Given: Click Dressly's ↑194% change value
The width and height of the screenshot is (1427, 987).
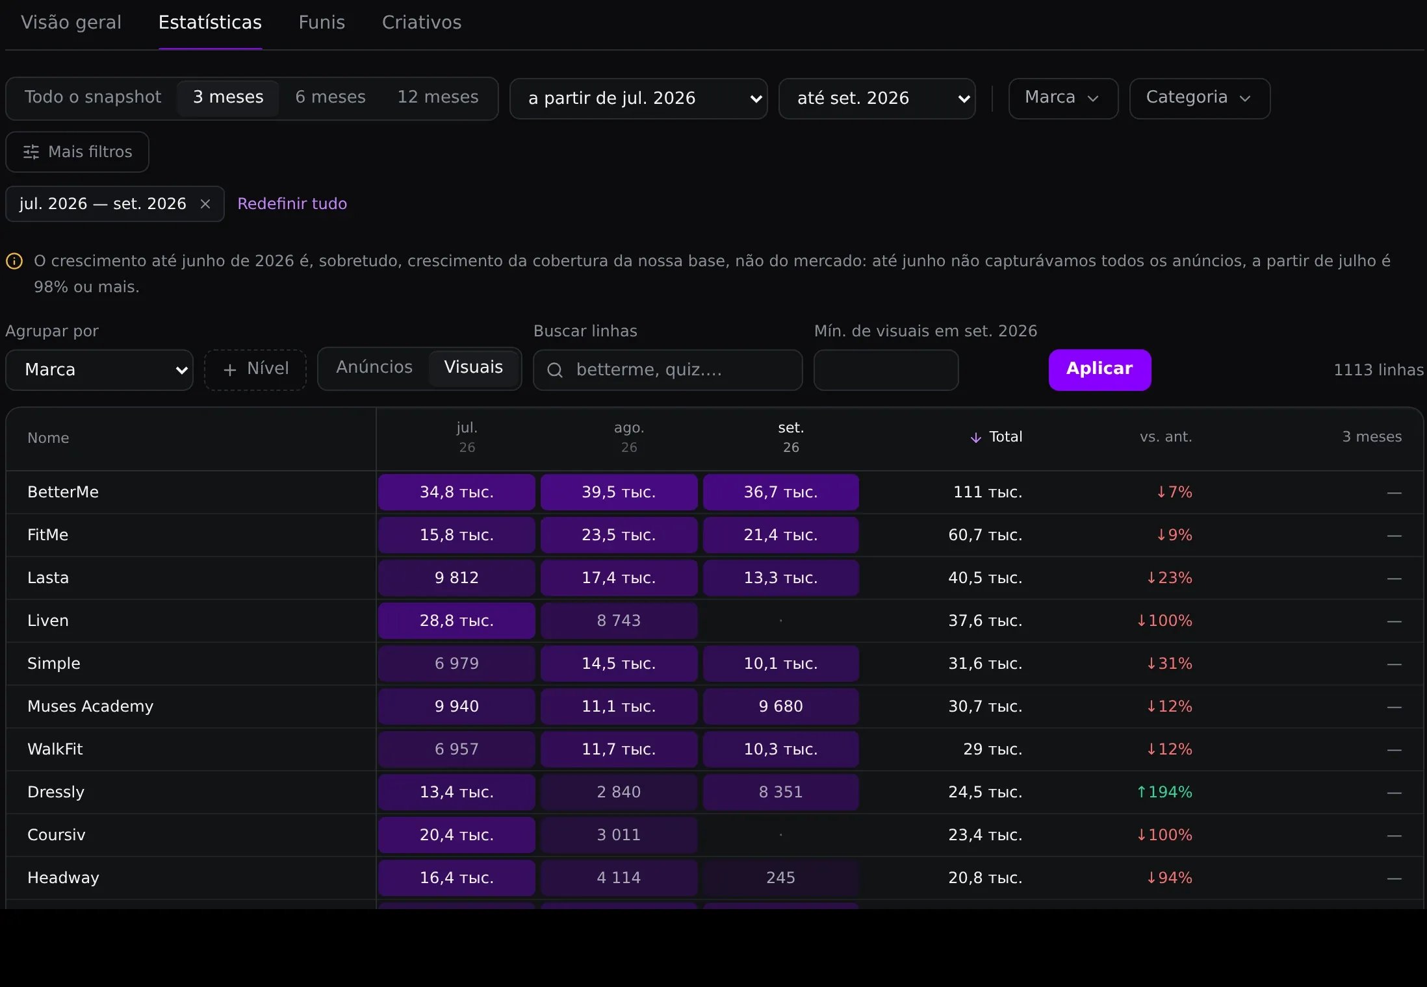Looking at the screenshot, I should click(1164, 792).
